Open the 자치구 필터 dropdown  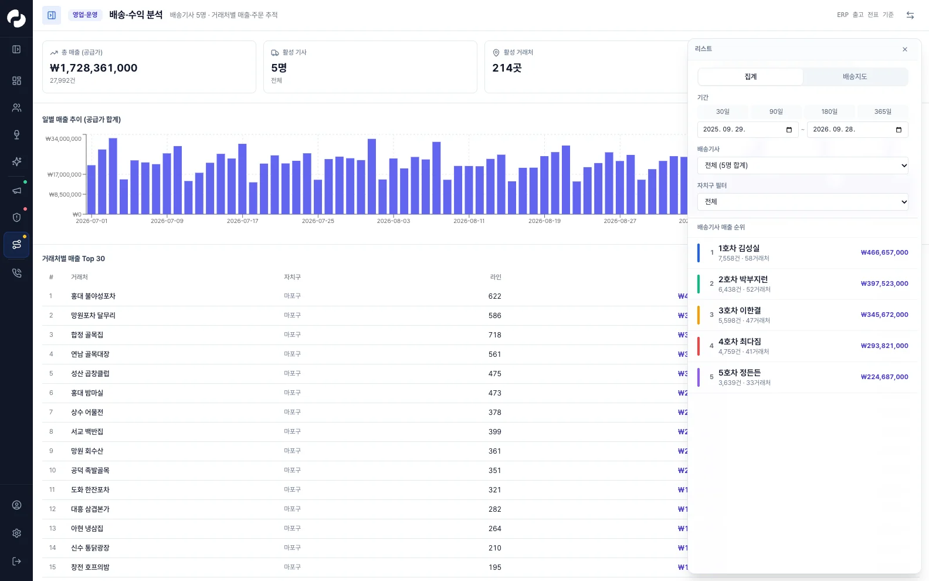(803, 202)
